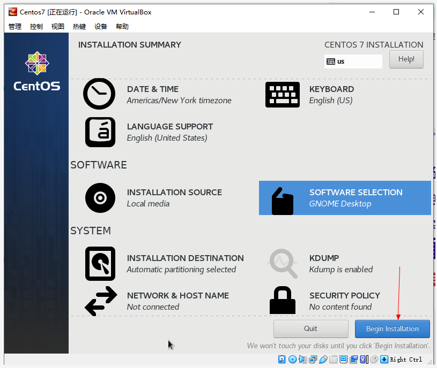
Task: Click CPU virtualization status icon
Action: (x=364, y=359)
